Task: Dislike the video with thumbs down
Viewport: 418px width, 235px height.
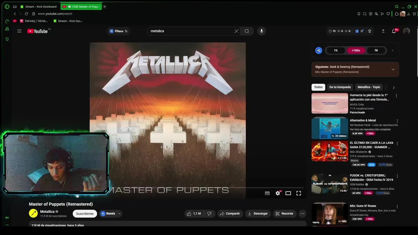Action: coord(209,213)
